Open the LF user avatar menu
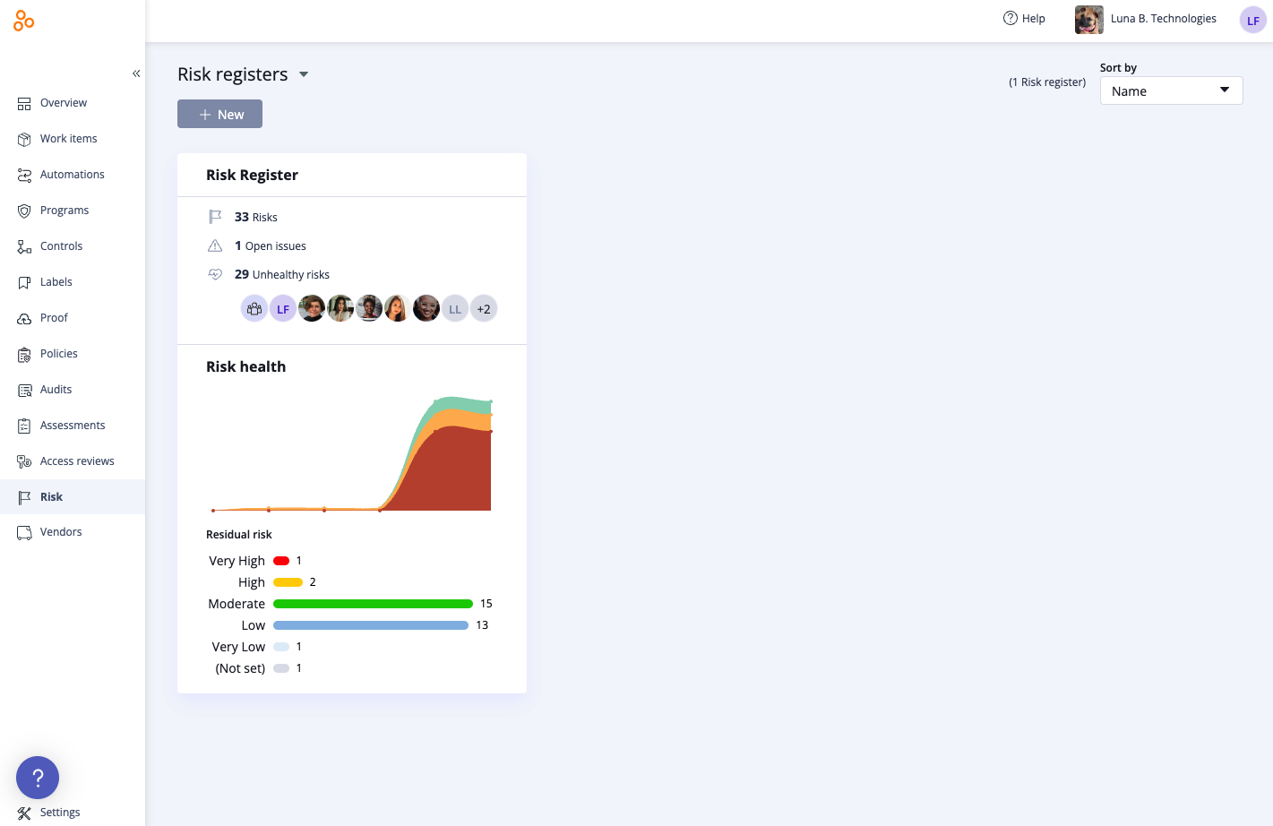 point(1252,20)
